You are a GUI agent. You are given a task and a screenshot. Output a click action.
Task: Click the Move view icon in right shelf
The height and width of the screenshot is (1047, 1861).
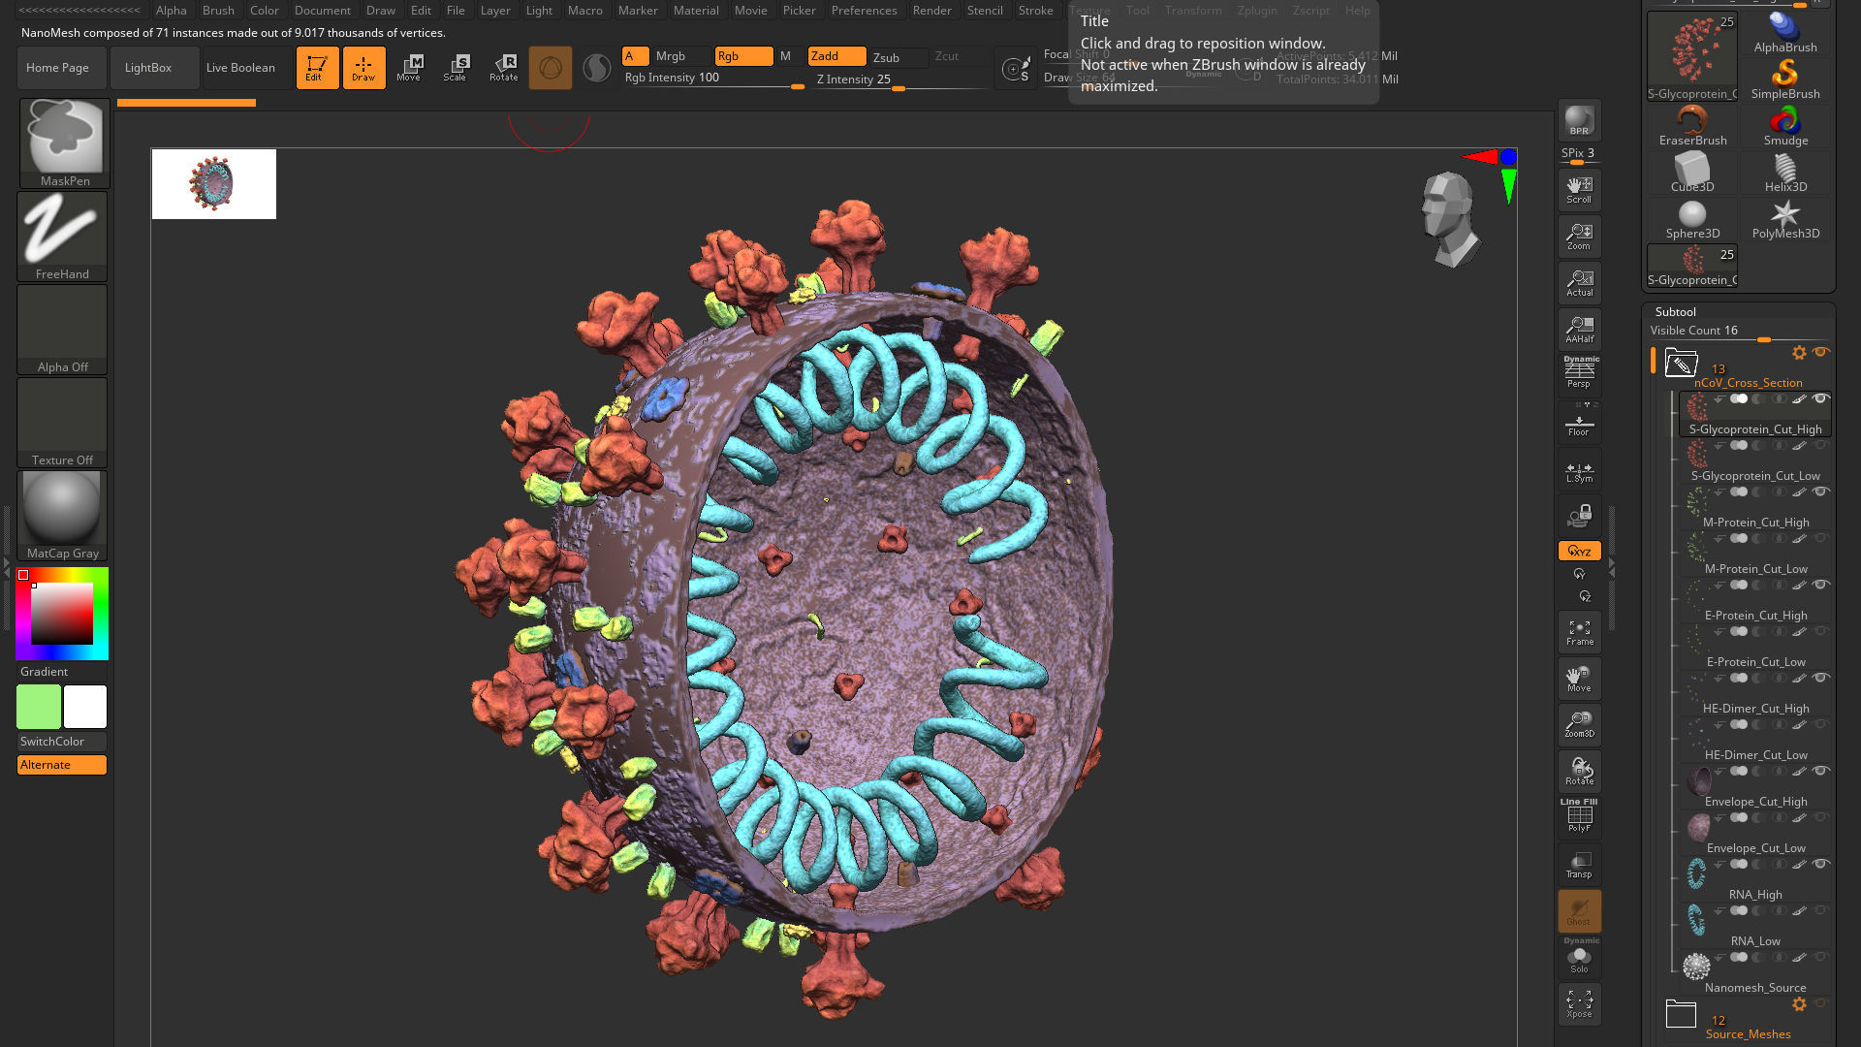coord(1579,679)
